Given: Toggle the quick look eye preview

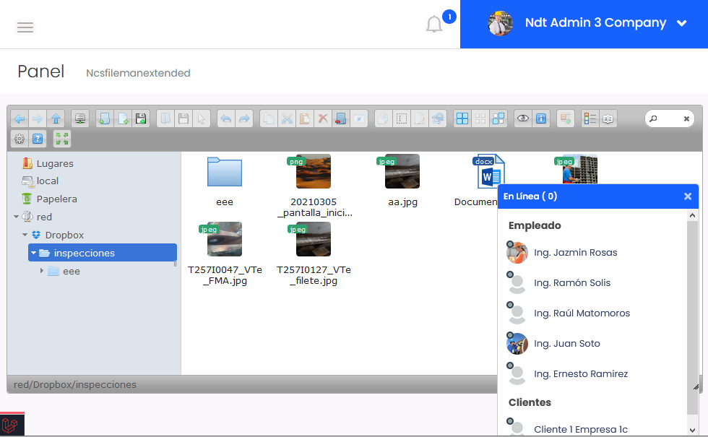Looking at the screenshot, I should 523,118.
